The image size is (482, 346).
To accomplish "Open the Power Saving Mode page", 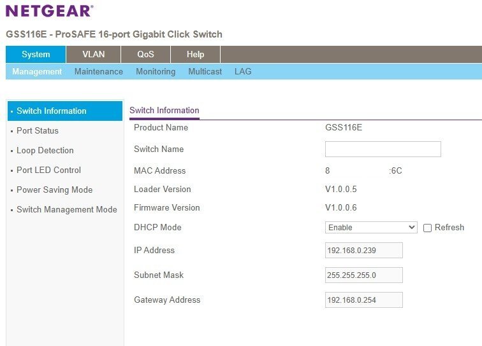I will click(x=54, y=190).
